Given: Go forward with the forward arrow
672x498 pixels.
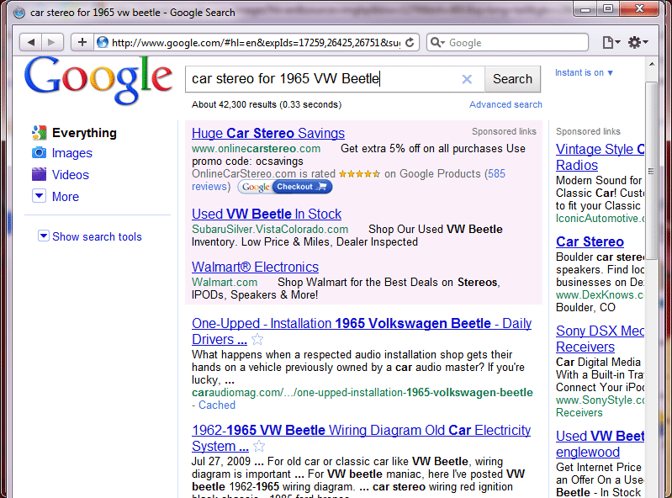Looking at the screenshot, I should (52, 42).
